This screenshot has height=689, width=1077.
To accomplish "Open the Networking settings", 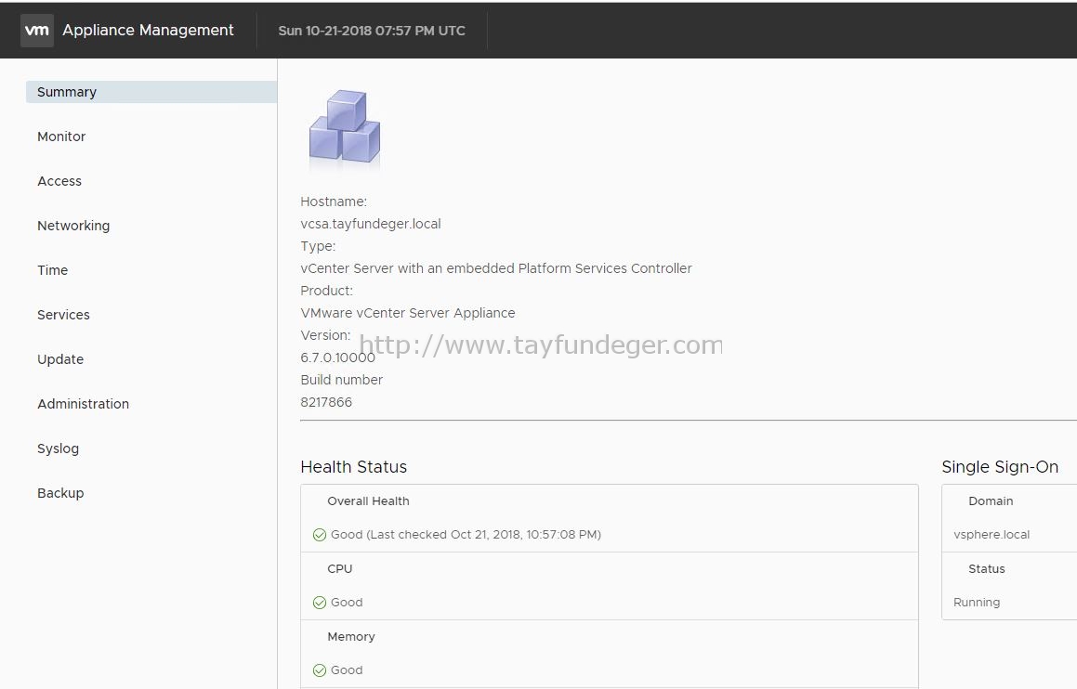I will point(73,226).
